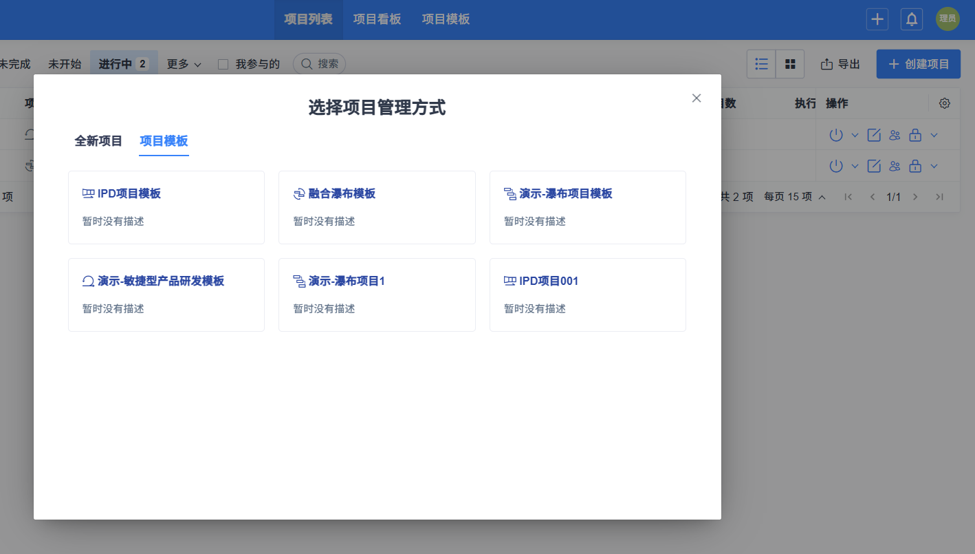Click the notification bell icon

912,19
